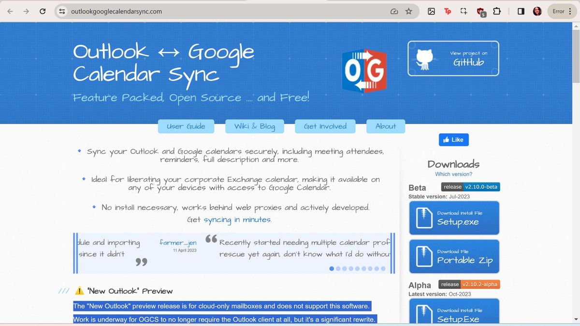The width and height of the screenshot is (580, 326).
Task: Open the red Tp extension icon
Action: coord(448,11)
